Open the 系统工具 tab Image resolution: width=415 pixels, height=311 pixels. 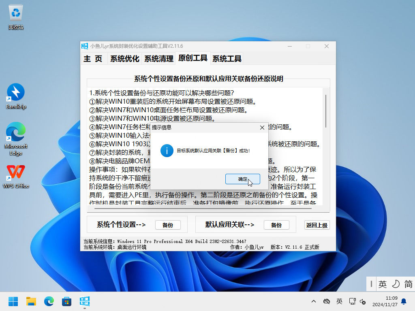(227, 58)
